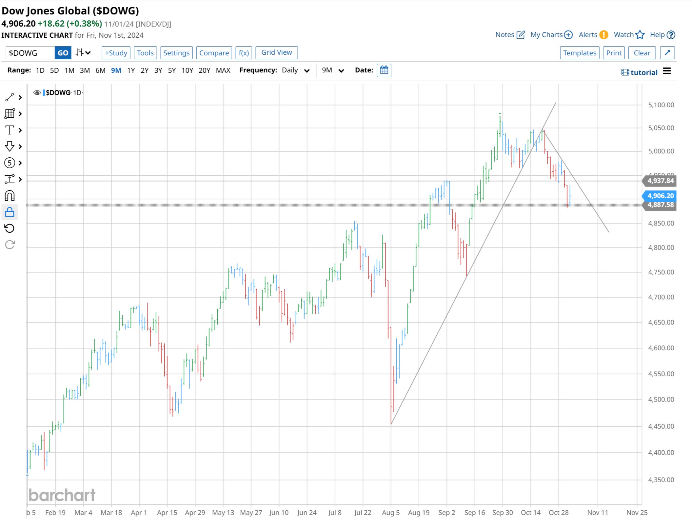Hide the $DOWG series with the eye icon
692x529 pixels.
(37, 93)
